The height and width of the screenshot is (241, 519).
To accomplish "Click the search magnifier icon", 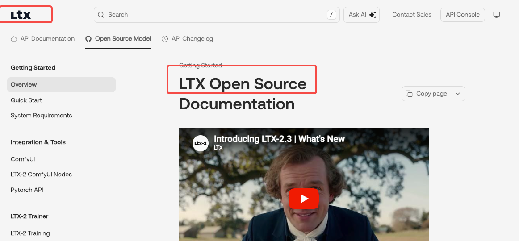I will (x=101, y=15).
